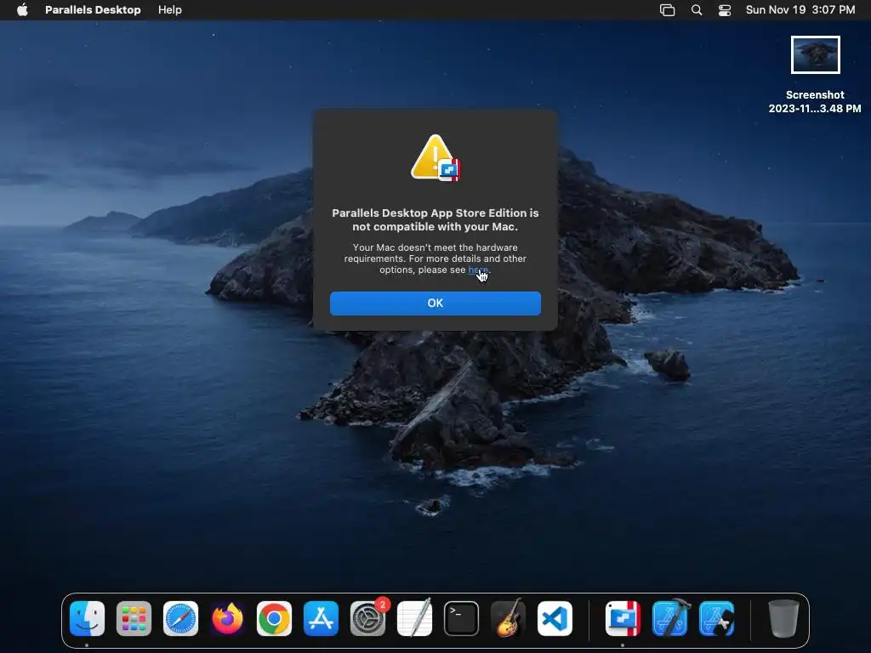Click the Stage Manager icon in menu bar
This screenshot has height=653, width=871.
coord(667,10)
